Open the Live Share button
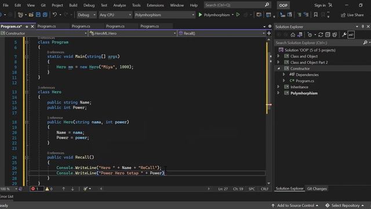The width and height of the screenshot is (371, 209). click(352, 15)
